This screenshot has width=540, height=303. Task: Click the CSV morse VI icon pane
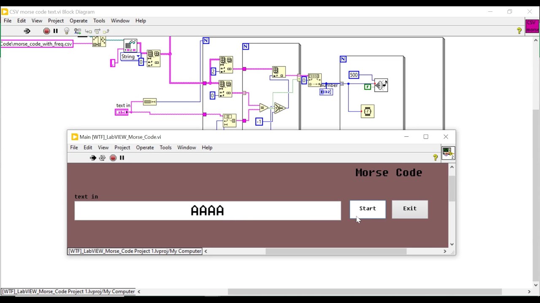point(532,26)
